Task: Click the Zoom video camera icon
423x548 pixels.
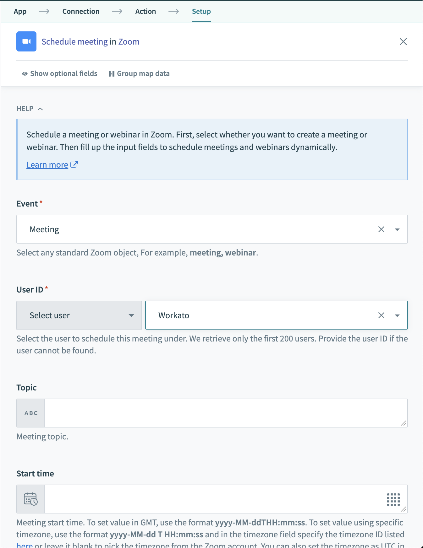Action: coord(26,41)
